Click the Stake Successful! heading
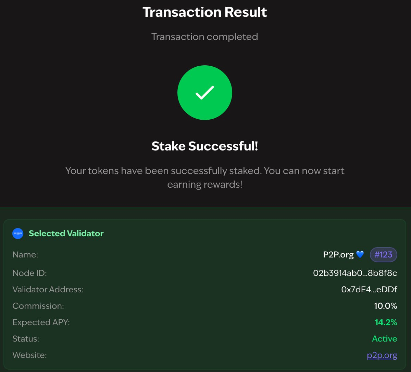 [205, 146]
